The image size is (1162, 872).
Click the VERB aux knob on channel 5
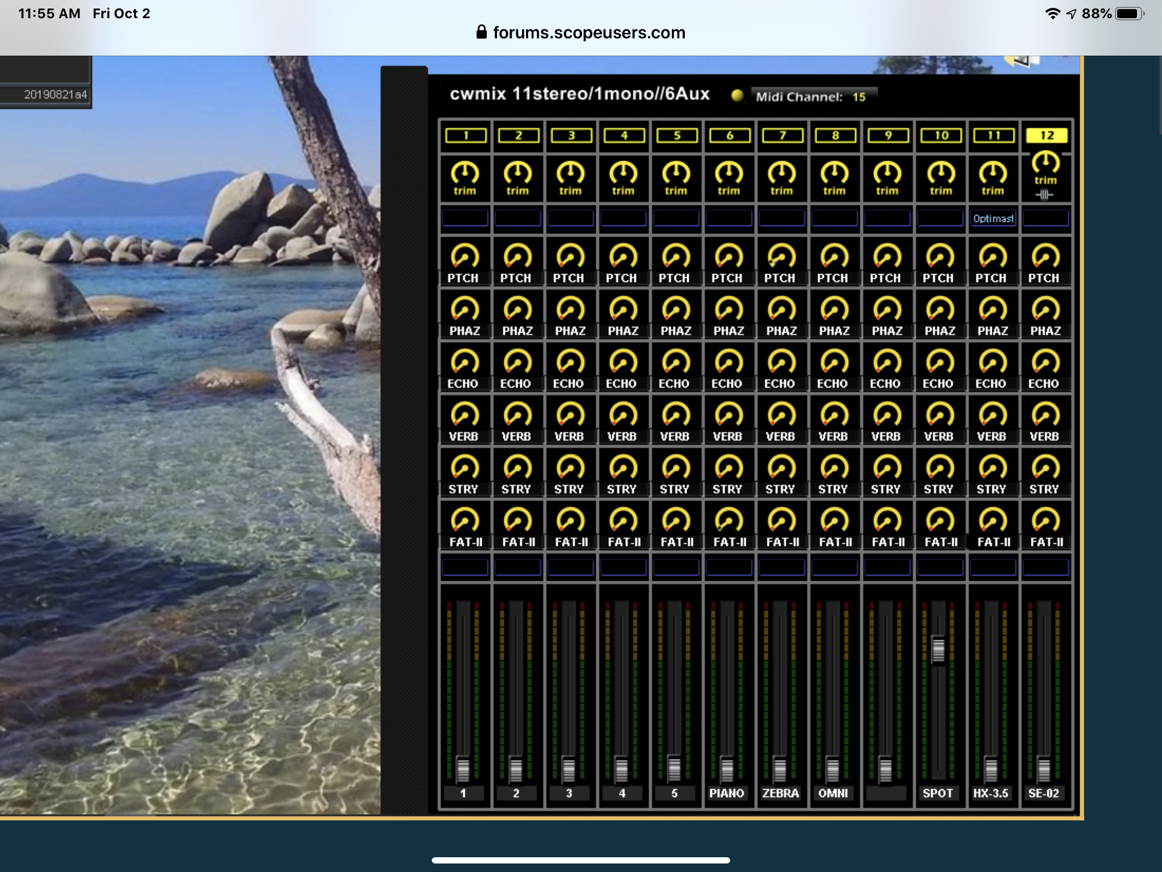pos(676,414)
